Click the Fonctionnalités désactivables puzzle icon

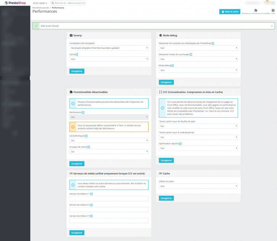tap(71, 92)
